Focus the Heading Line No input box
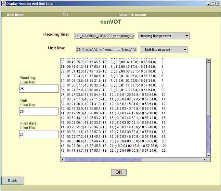 pyautogui.click(x=39, y=89)
